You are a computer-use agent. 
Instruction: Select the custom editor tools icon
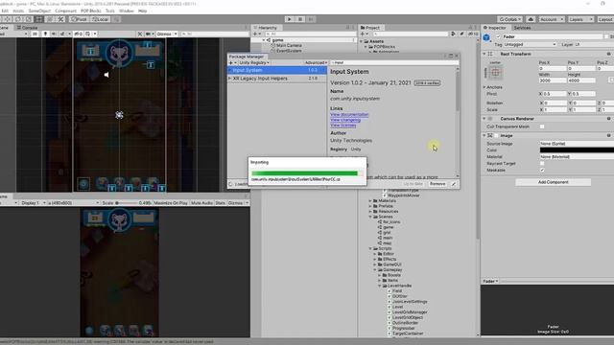pos(60,19)
